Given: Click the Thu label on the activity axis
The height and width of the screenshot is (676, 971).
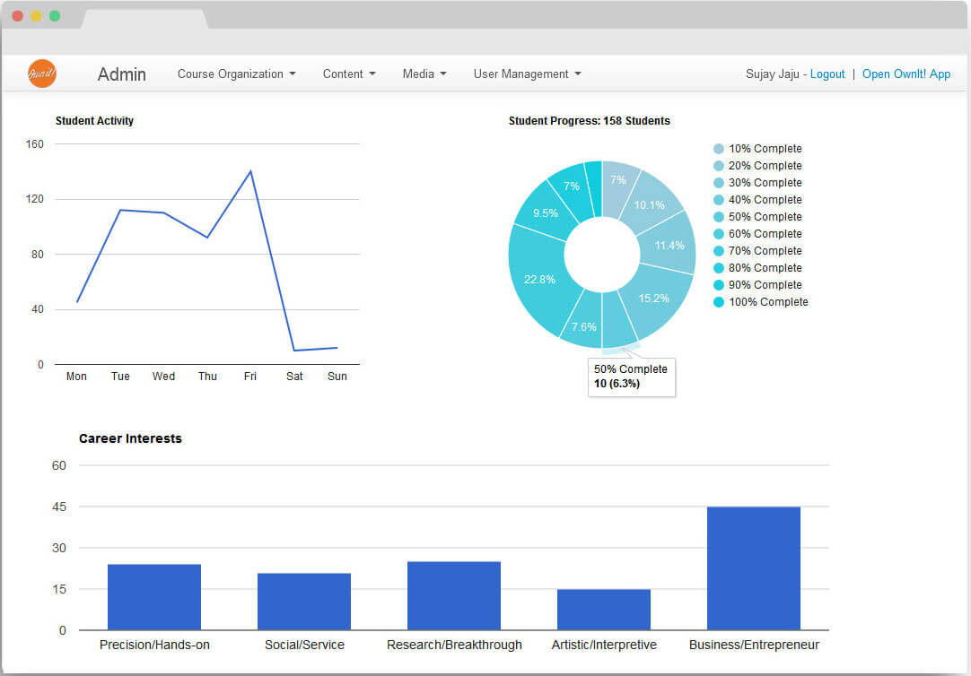Looking at the screenshot, I should point(207,376).
